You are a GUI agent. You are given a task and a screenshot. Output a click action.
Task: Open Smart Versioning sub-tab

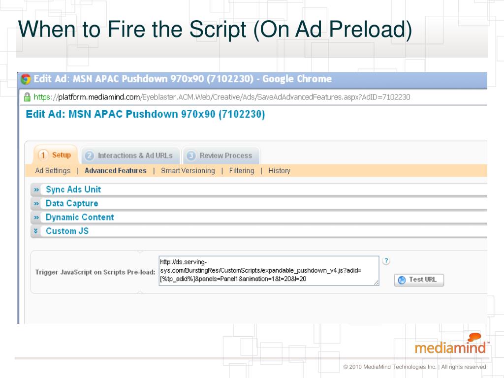click(x=188, y=171)
